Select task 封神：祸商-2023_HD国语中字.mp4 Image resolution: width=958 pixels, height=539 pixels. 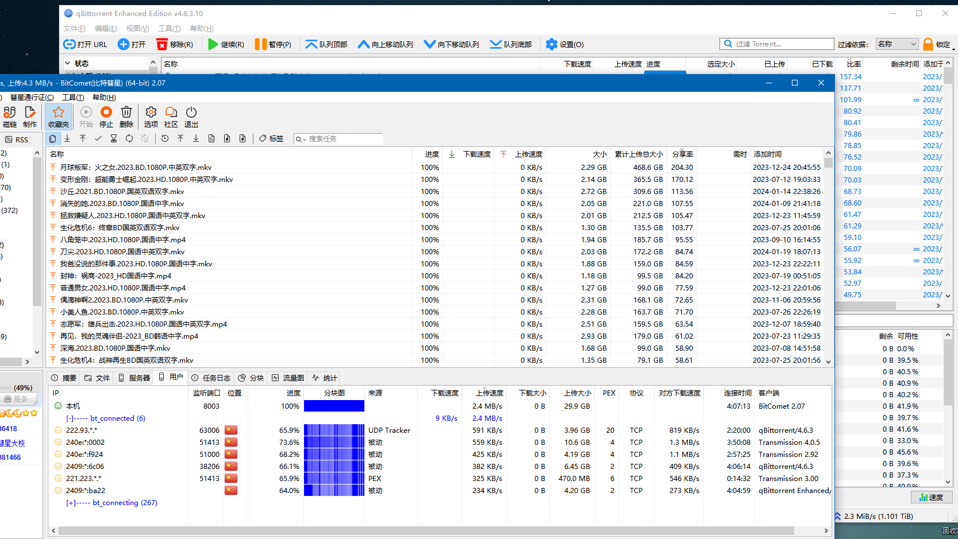[x=436, y=276]
